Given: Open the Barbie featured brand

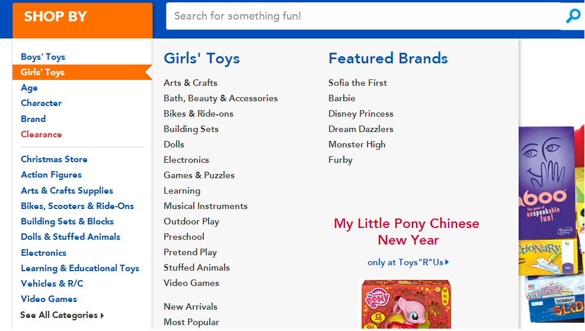Looking at the screenshot, I should tap(342, 98).
